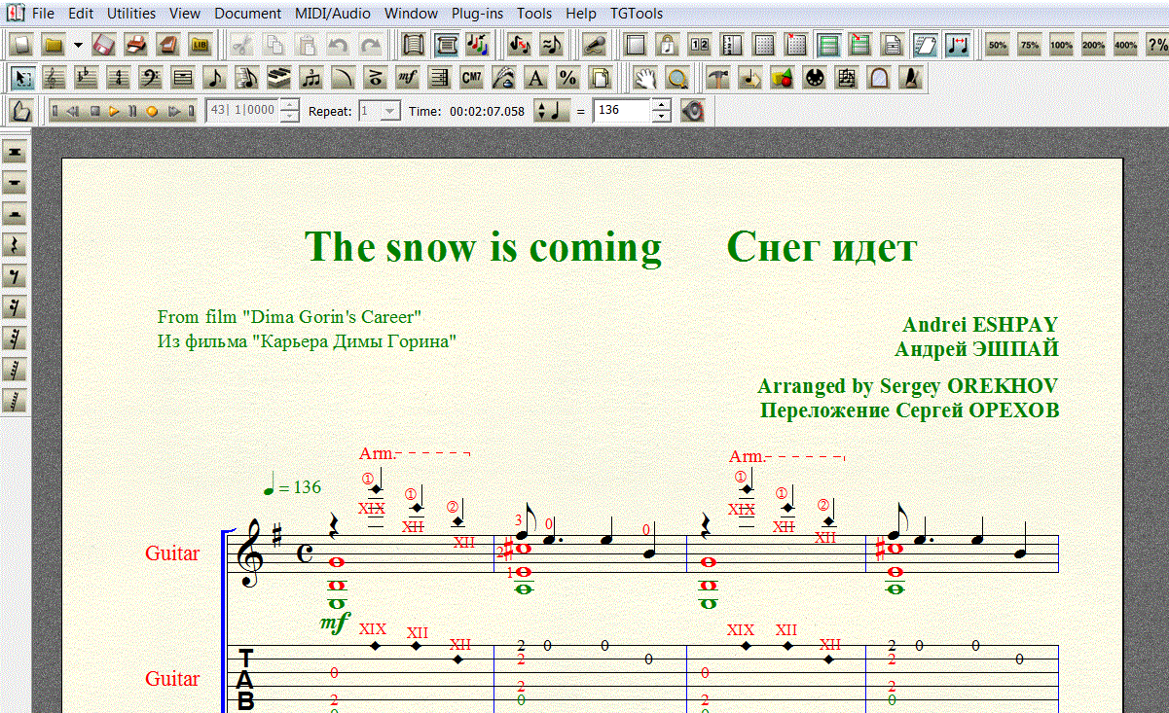
Task: Select the Lyrics tool quill icon
Action: [503, 78]
